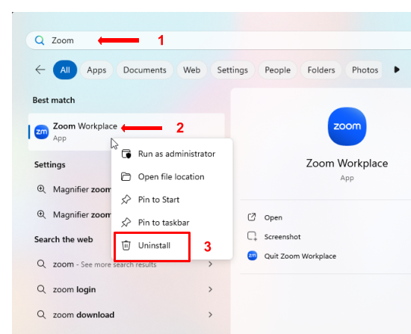Viewport: 411px width, 334px height.
Task: Click the Run as administrator shield icon
Action: click(x=126, y=154)
